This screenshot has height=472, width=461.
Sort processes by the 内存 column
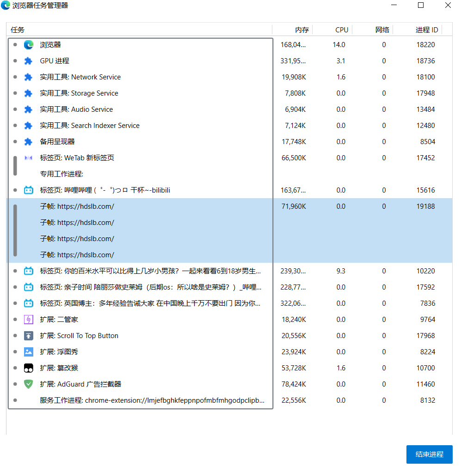coord(301,30)
